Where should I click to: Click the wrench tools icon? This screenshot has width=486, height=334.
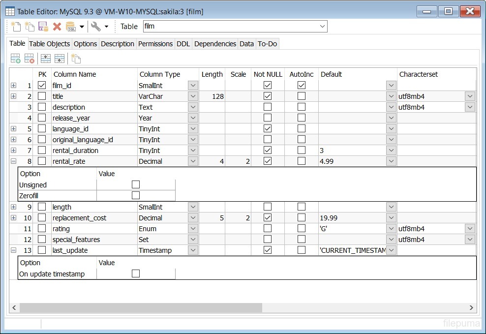pos(96,27)
